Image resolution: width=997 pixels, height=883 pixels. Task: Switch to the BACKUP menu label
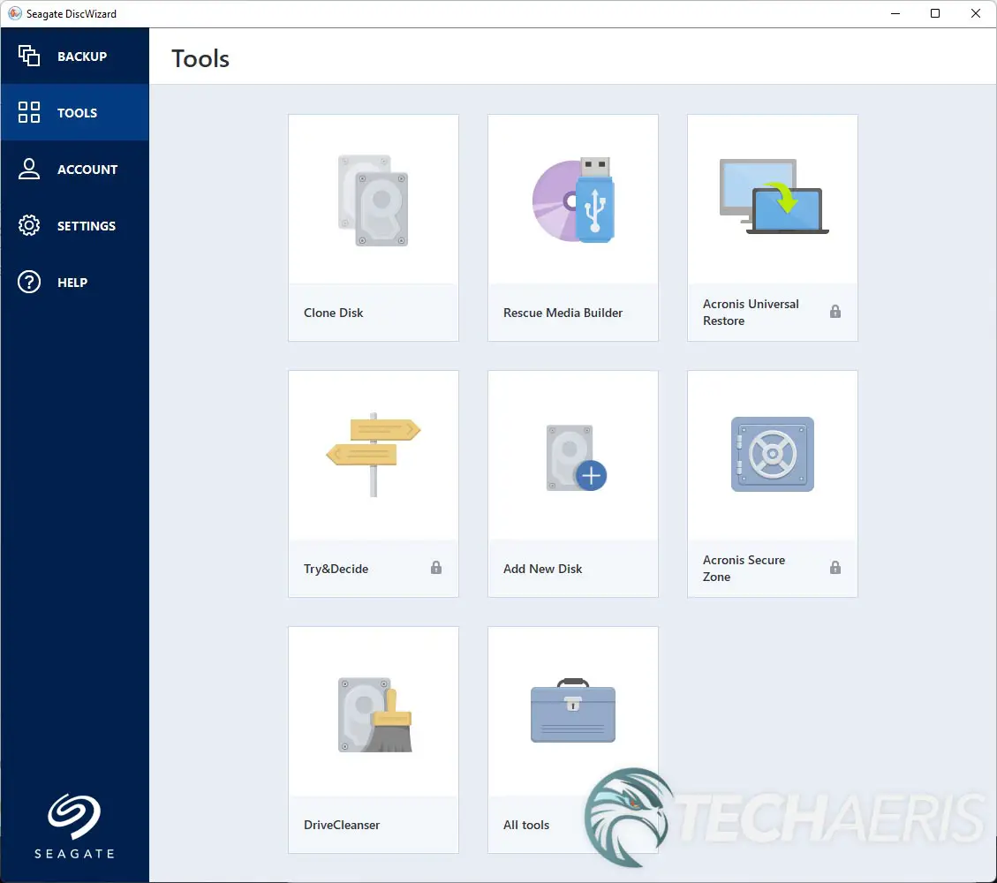(82, 57)
